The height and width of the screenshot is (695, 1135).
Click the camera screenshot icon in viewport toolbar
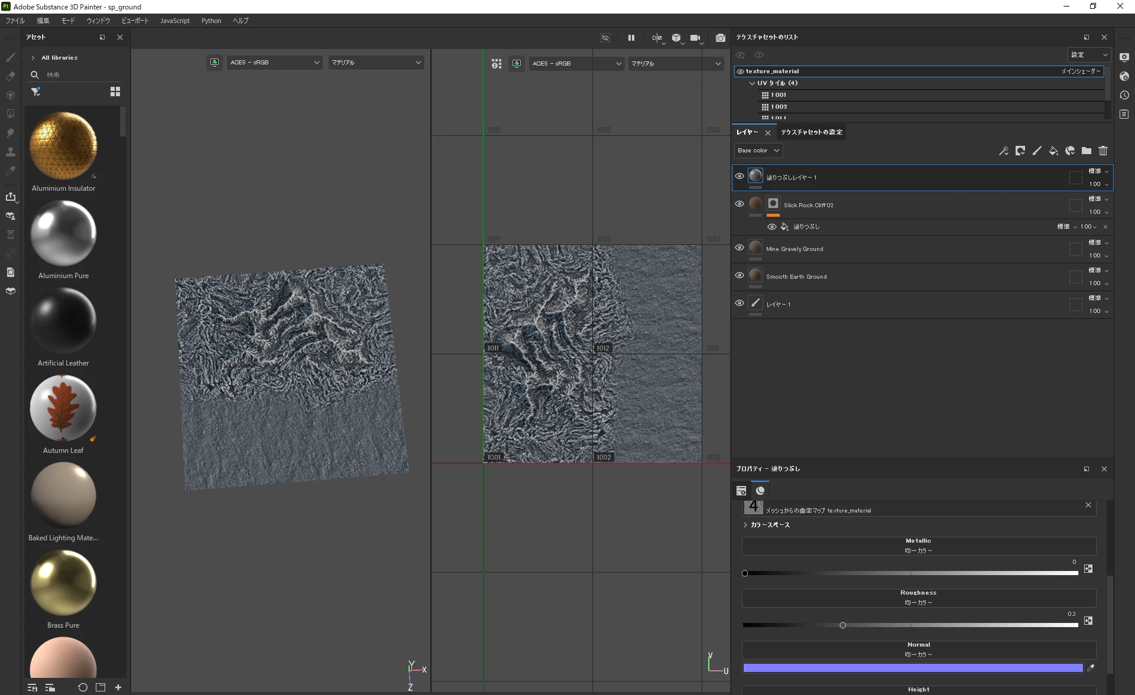tap(720, 38)
